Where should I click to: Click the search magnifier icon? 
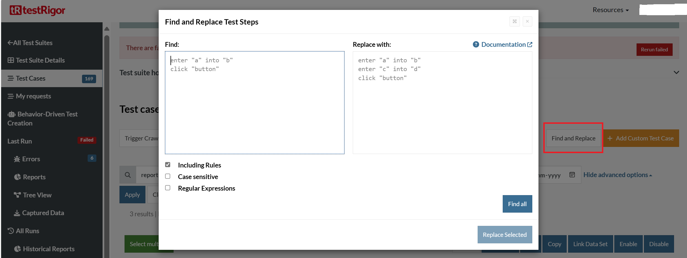(x=128, y=175)
